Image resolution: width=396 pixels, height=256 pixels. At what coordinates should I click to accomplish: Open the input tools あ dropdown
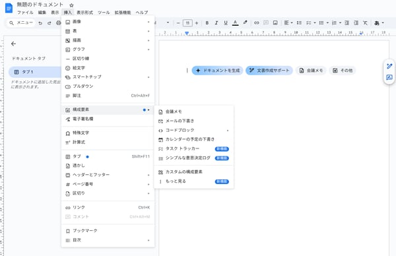coord(379,23)
